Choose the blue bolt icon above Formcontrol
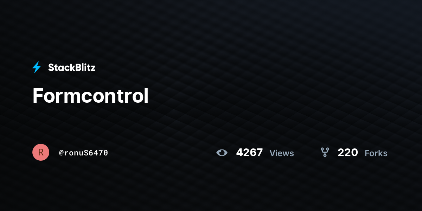This screenshot has height=211, width=422. 37,67
